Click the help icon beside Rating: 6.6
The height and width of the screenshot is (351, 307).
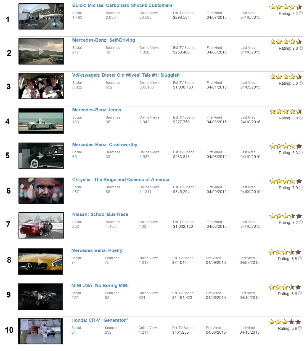tap(300, 293)
